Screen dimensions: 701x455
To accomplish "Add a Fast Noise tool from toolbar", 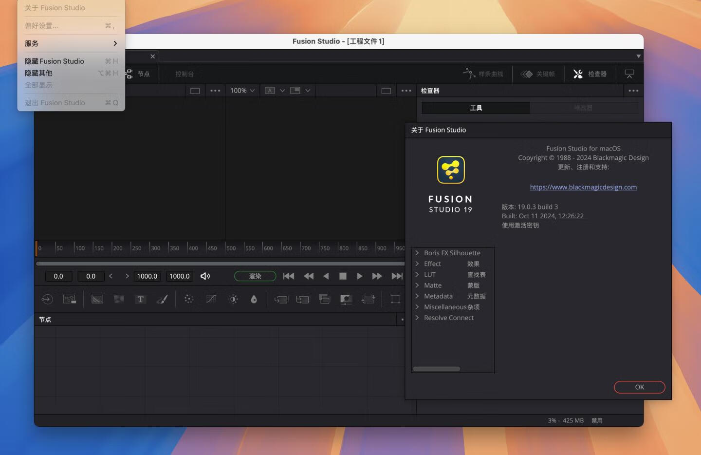I will (x=119, y=299).
